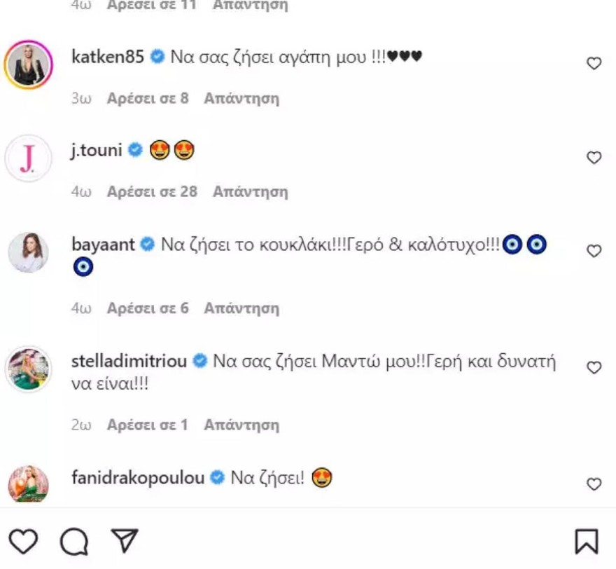Image resolution: width=616 pixels, height=569 pixels.
Task: Like the post with the heart icon
Action: pyautogui.click(x=24, y=541)
